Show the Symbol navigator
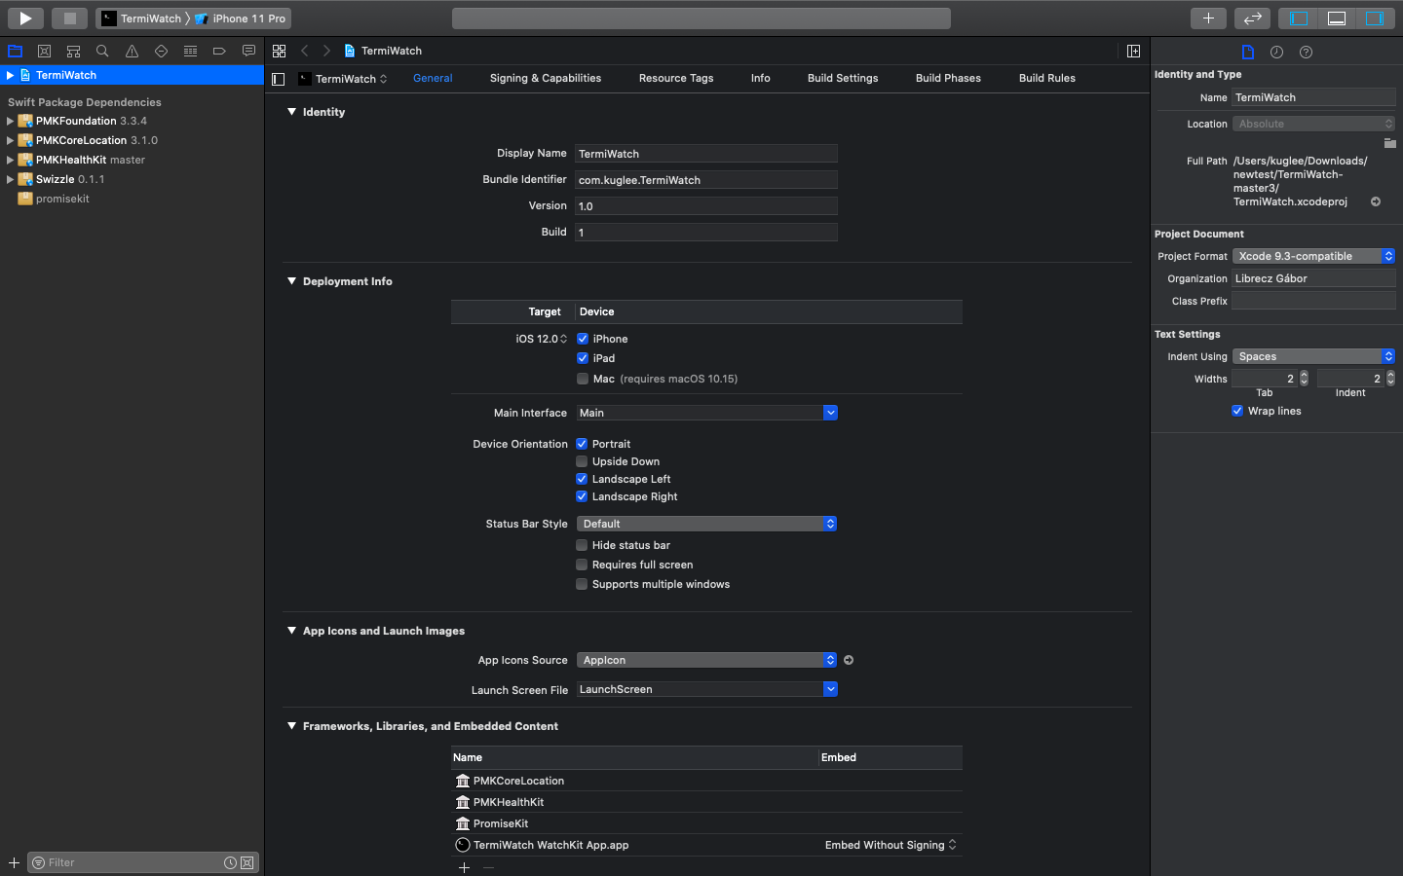The width and height of the screenshot is (1403, 876). click(x=73, y=51)
